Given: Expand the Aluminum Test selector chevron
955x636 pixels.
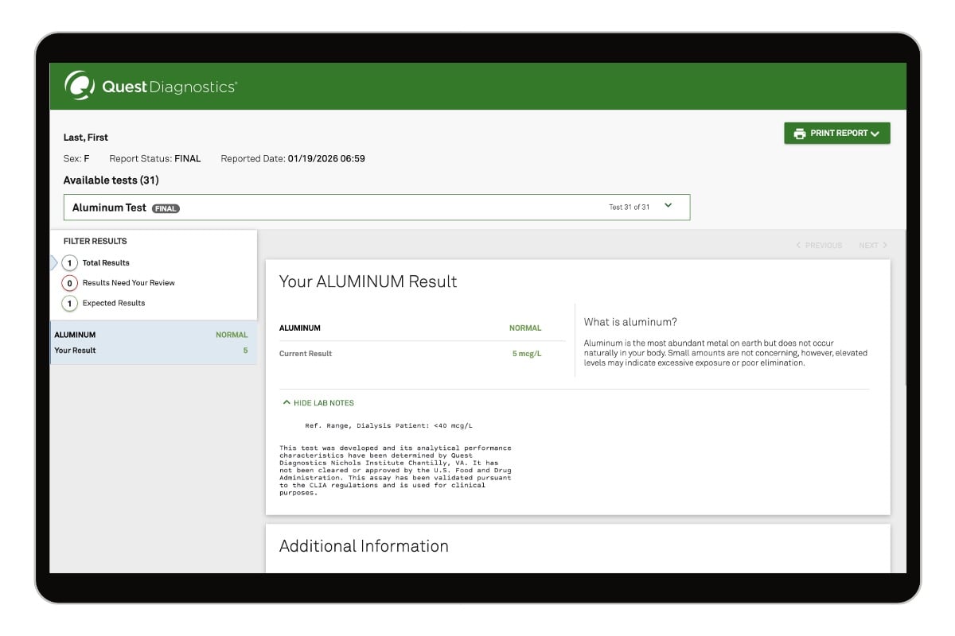Looking at the screenshot, I should point(668,206).
